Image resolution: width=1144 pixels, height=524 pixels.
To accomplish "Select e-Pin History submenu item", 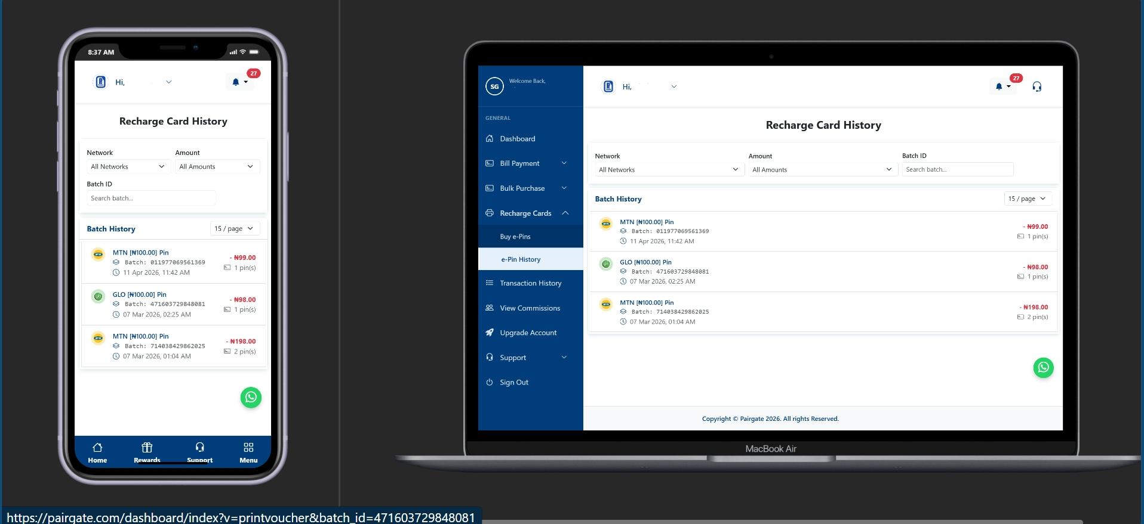I will (531, 259).
